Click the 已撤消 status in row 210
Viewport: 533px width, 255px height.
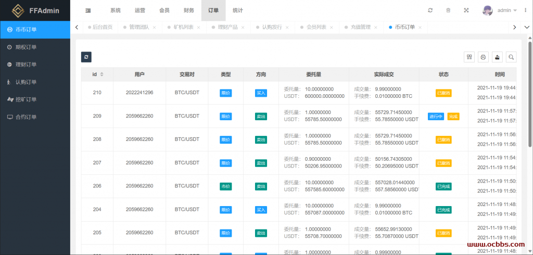tap(443, 93)
